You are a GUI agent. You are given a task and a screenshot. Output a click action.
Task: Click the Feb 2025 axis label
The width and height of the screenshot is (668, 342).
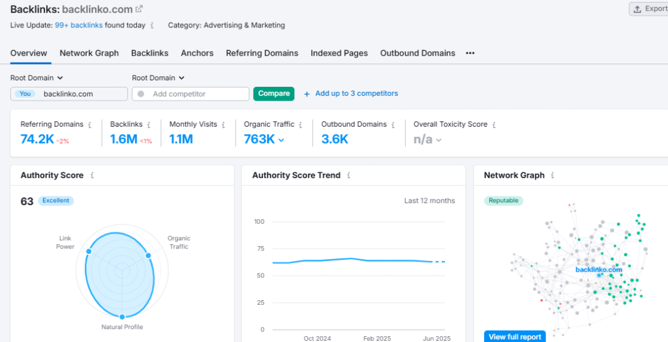tap(377, 339)
